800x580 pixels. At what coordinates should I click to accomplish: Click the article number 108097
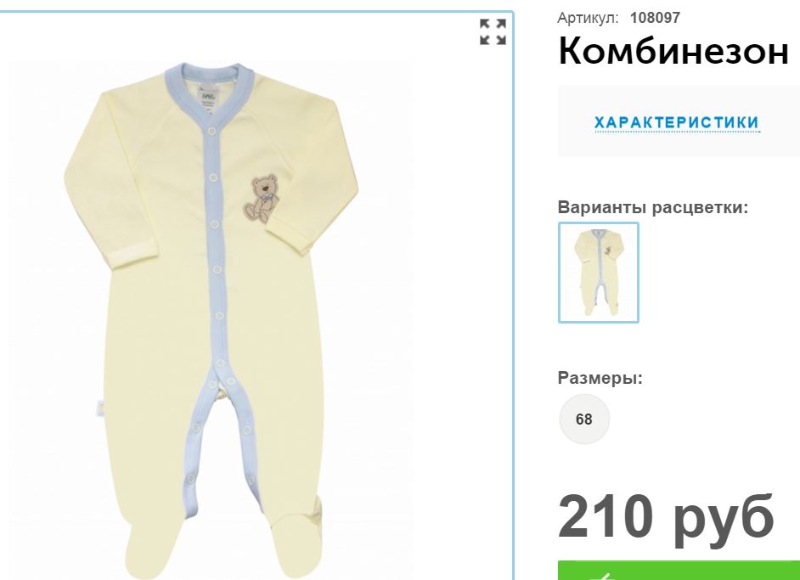point(655,18)
